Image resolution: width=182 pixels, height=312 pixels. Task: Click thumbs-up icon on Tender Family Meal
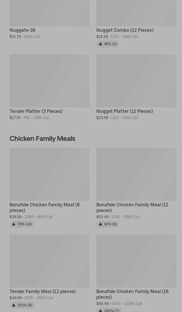(14, 305)
